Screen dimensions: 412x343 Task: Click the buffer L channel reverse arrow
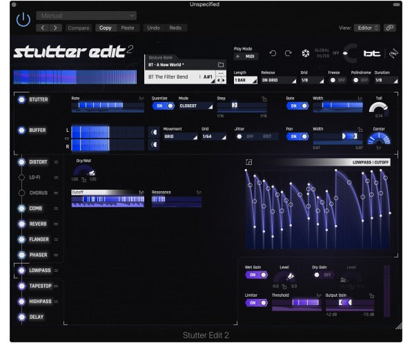click(154, 133)
